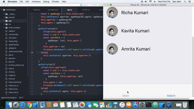Open Messages from the Dock
Viewport: 194px width, 109px height.
pos(89,105)
